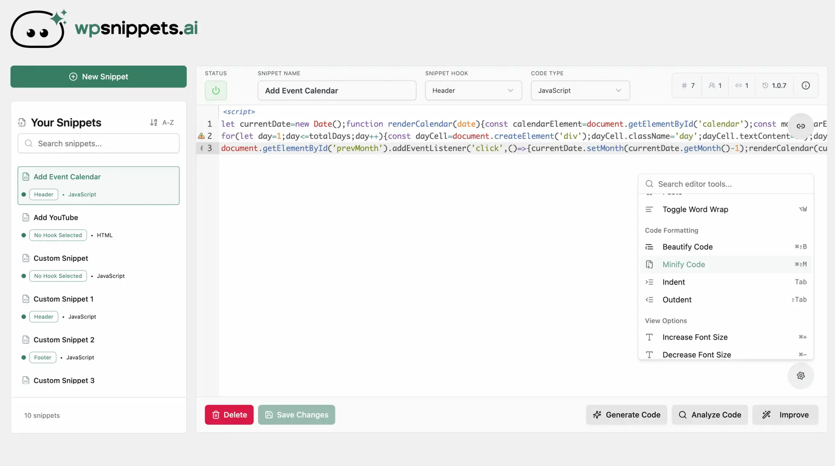Open editor settings gear button
835x466 pixels.
(x=801, y=376)
